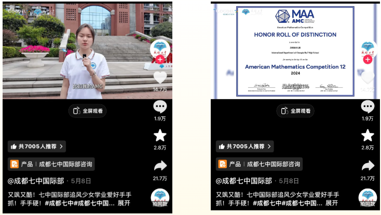Like the right video with the heart icon
Viewport: 381px width, 215px height.
coord(368,77)
